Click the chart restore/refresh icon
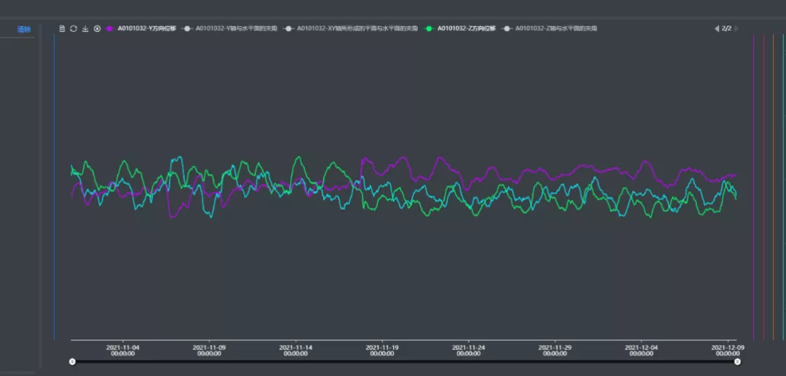 coord(74,28)
